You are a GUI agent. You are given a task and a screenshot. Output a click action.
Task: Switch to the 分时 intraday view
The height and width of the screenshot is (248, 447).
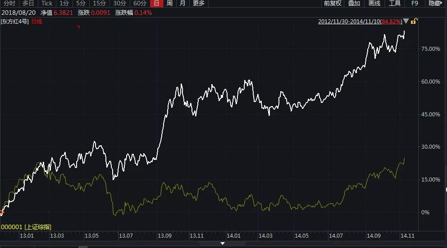tap(9, 4)
